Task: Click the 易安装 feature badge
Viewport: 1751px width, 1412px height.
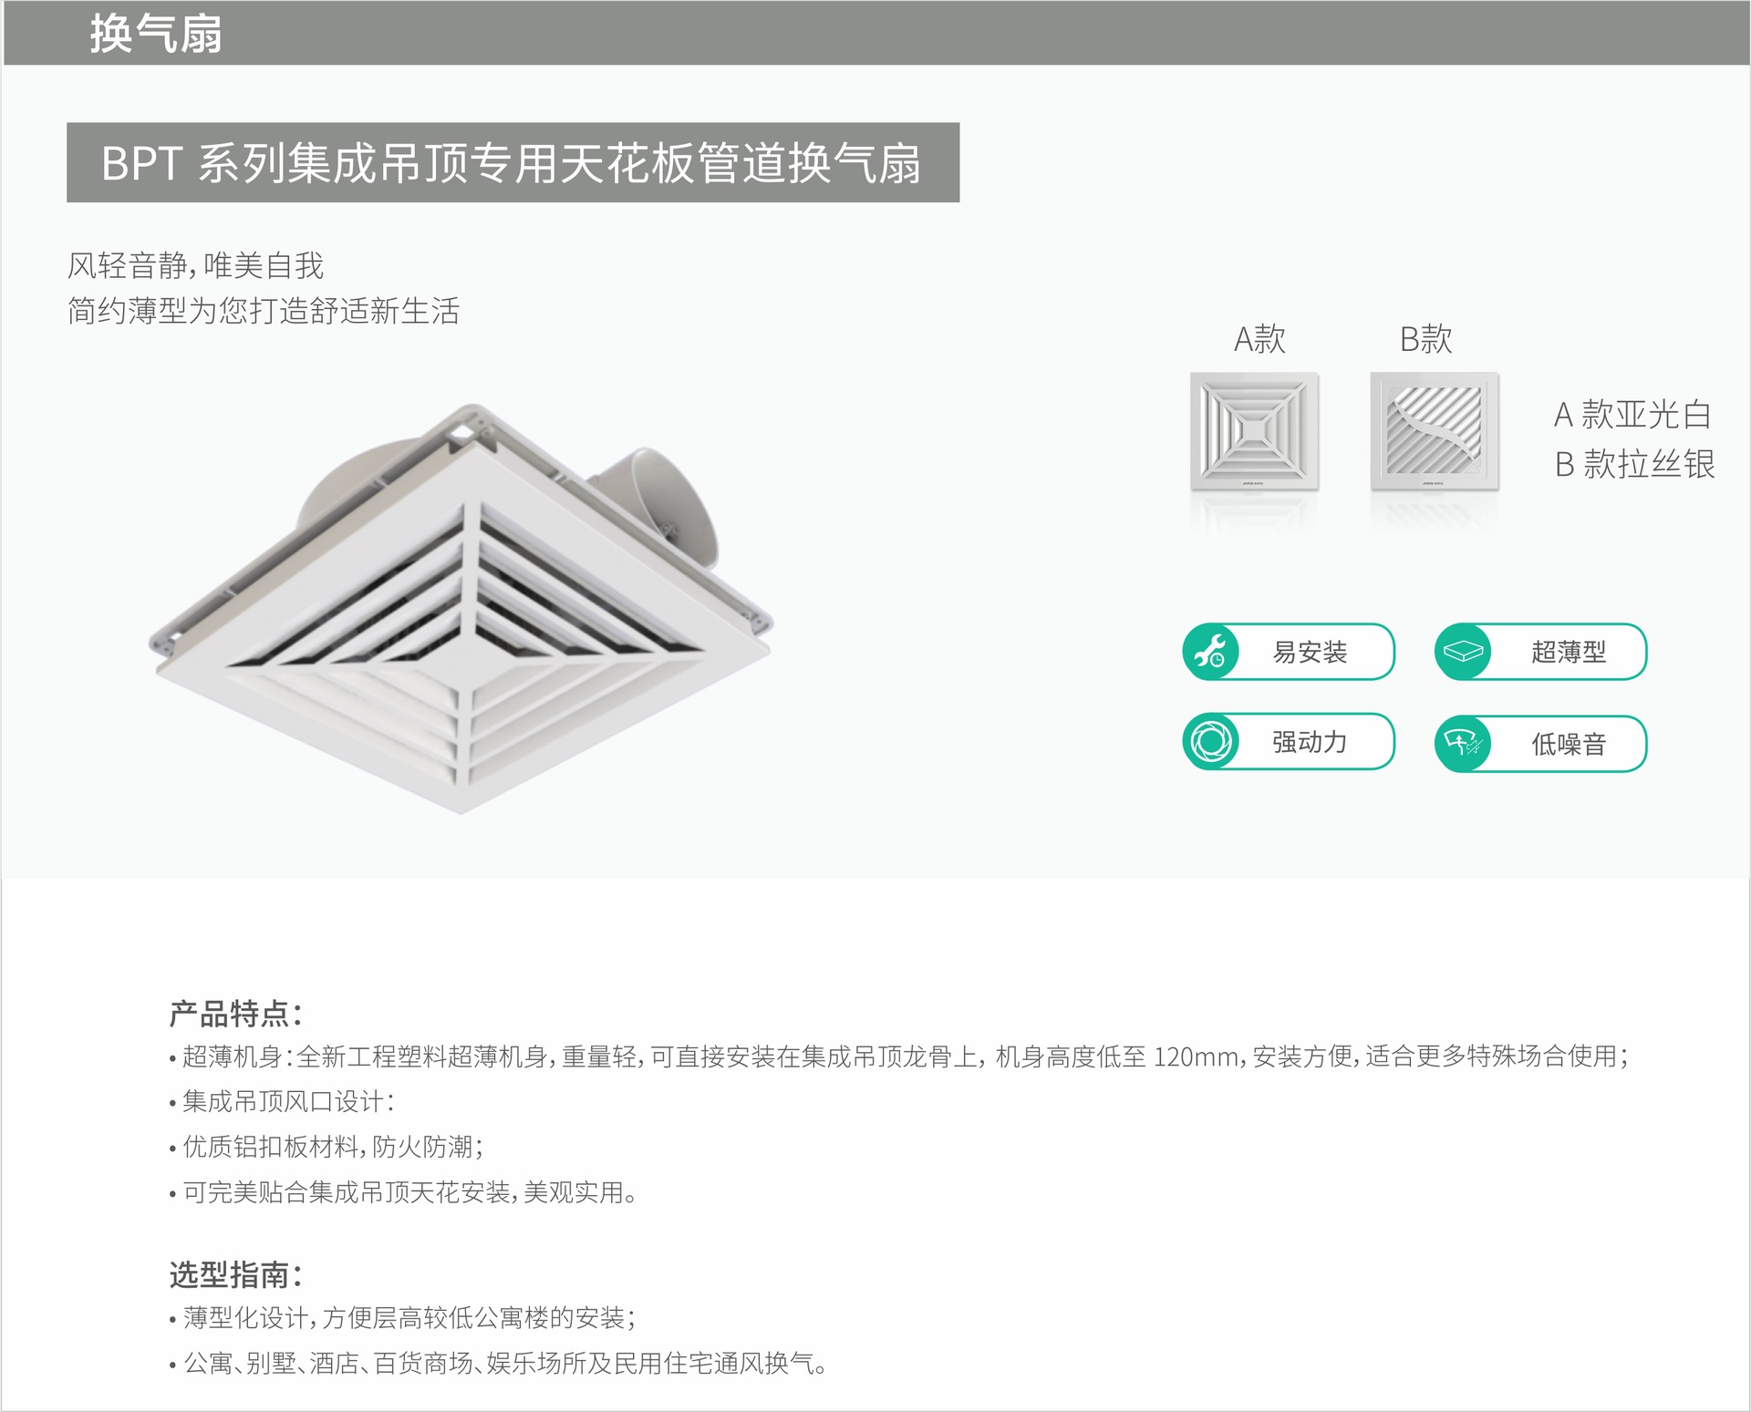Action: pyautogui.click(x=1310, y=652)
